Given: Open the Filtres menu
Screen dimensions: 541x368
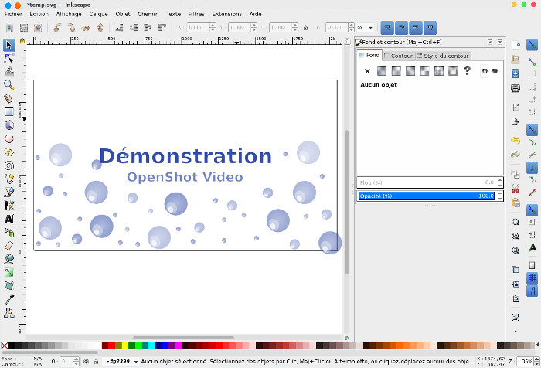Looking at the screenshot, I should 196,14.
